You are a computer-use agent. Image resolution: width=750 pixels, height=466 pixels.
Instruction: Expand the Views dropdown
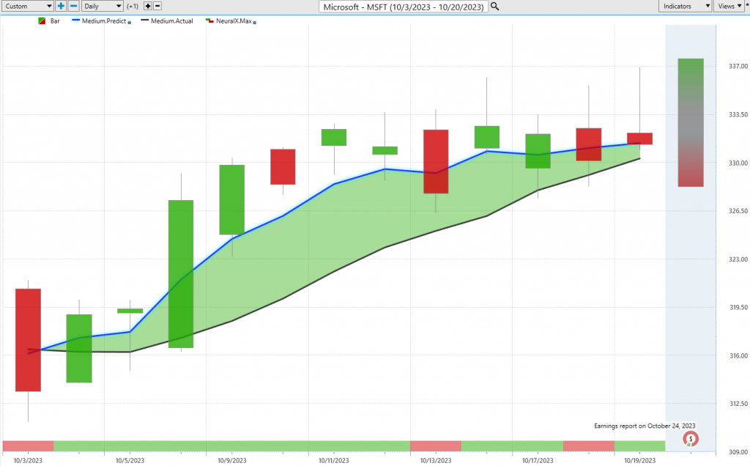click(729, 6)
